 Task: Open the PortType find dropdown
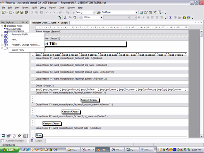[136, 12]
